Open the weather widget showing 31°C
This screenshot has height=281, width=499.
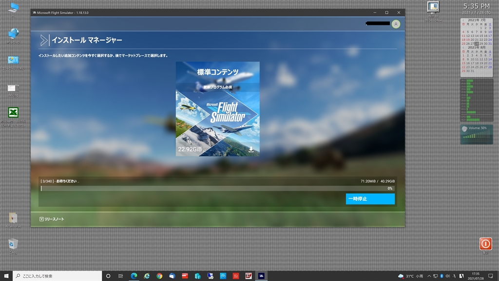tap(410, 276)
